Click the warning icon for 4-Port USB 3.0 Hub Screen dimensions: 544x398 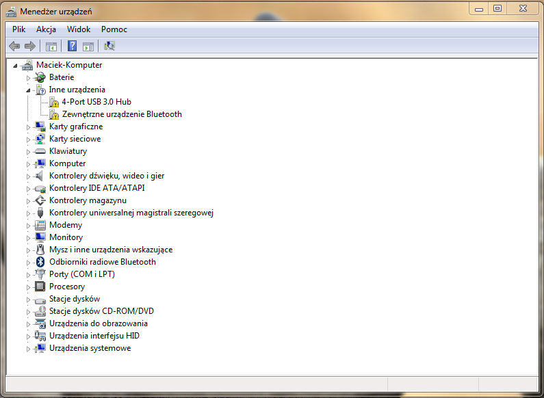point(53,102)
